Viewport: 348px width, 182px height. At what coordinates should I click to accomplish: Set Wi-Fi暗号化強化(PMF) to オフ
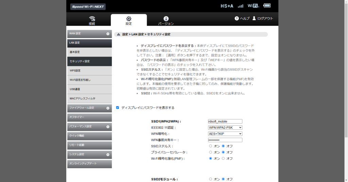pyautogui.click(x=223, y=158)
